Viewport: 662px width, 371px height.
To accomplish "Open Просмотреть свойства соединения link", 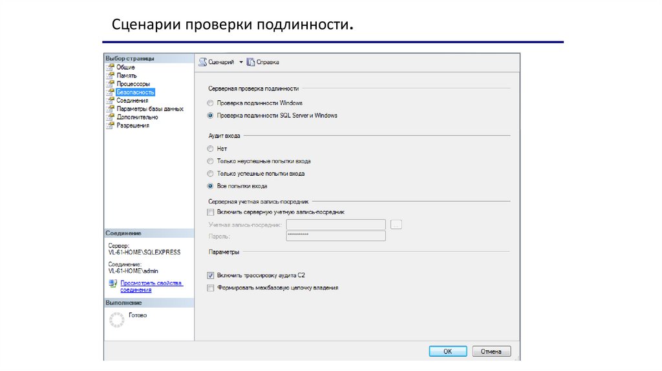I will pyautogui.click(x=151, y=286).
